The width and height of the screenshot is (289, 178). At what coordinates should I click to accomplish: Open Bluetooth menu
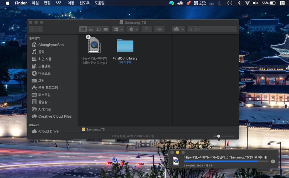point(239,3)
